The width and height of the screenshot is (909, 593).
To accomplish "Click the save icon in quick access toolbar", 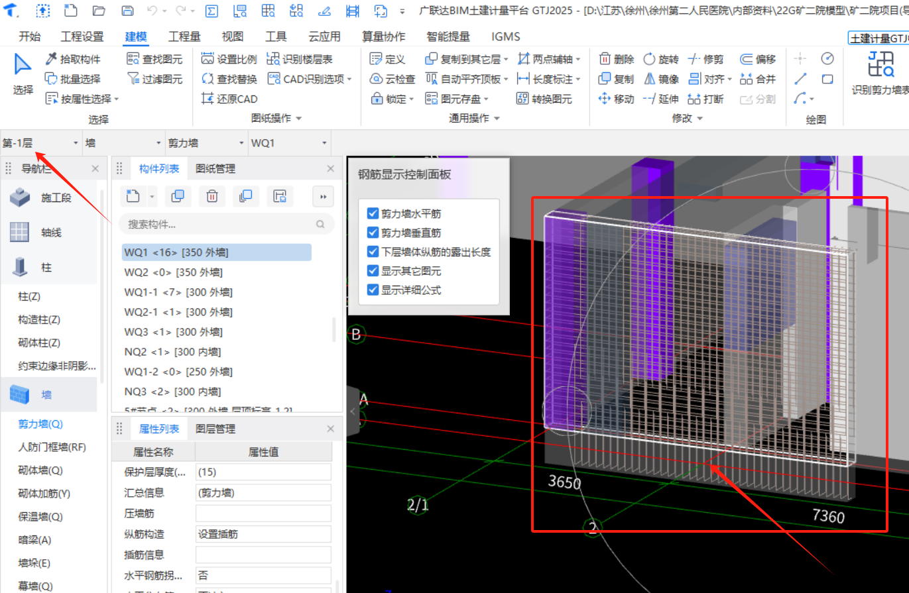I will click(128, 11).
